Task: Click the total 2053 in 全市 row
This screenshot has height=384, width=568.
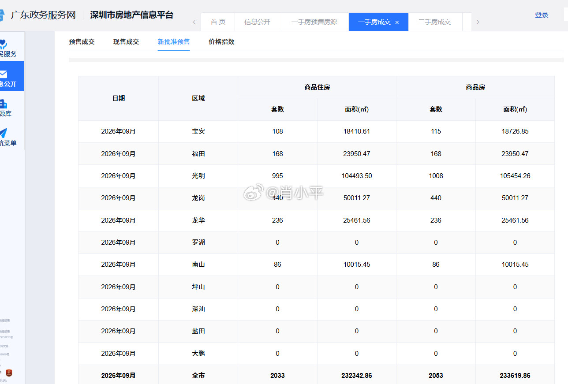Action: [436, 376]
